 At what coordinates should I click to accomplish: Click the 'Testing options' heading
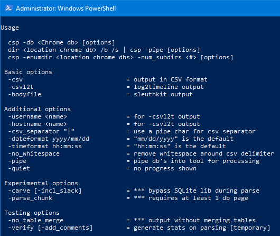[32, 213]
